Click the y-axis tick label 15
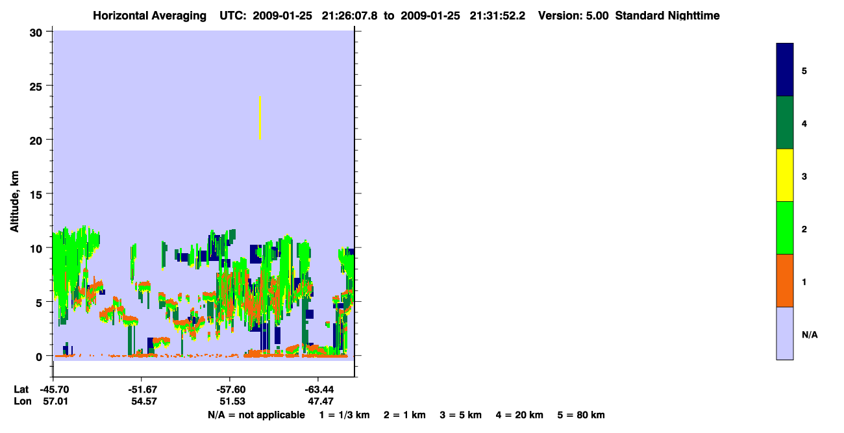Image resolution: width=844 pixels, height=433 pixels. 38,194
